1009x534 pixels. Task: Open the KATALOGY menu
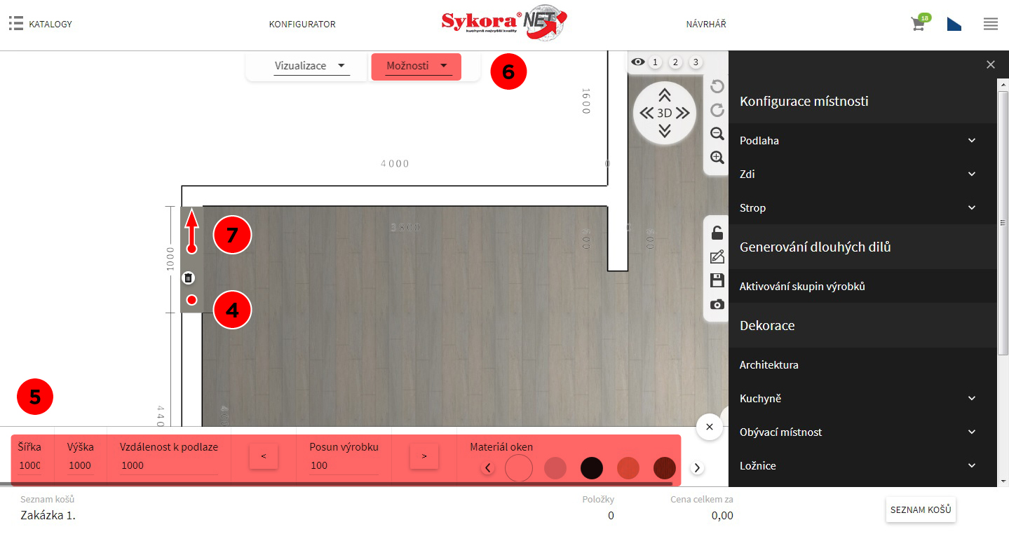tap(41, 24)
